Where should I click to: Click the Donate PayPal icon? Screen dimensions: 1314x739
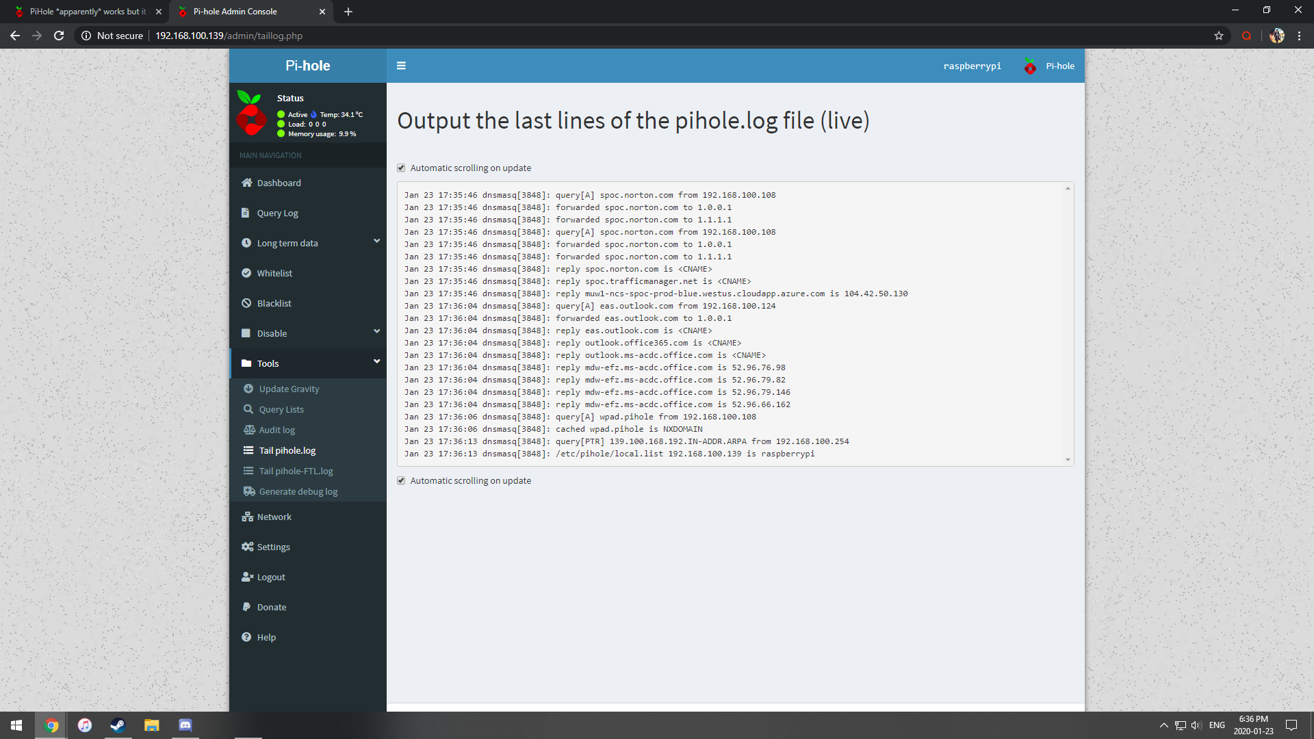tap(246, 607)
